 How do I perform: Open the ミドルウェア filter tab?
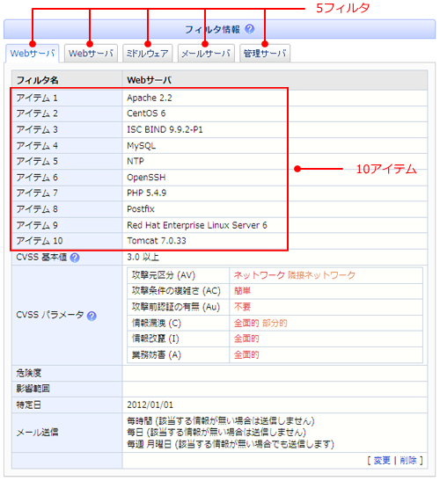point(148,54)
